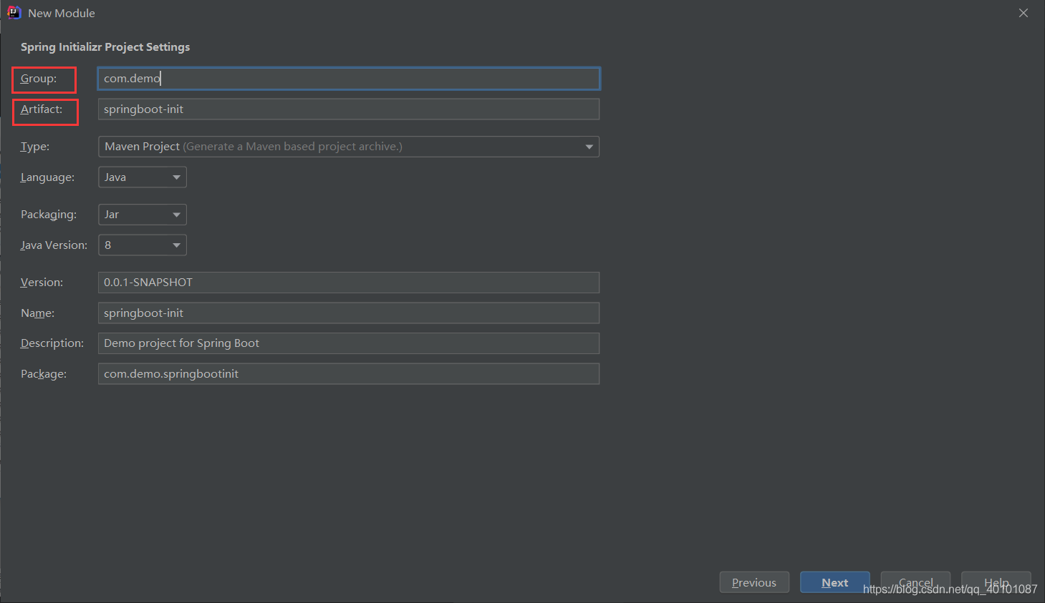The height and width of the screenshot is (603, 1045).
Task: Click the Next button
Action: click(x=834, y=582)
